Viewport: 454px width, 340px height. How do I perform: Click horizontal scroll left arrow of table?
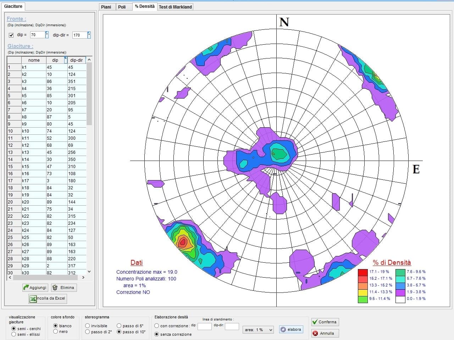(x=10, y=278)
